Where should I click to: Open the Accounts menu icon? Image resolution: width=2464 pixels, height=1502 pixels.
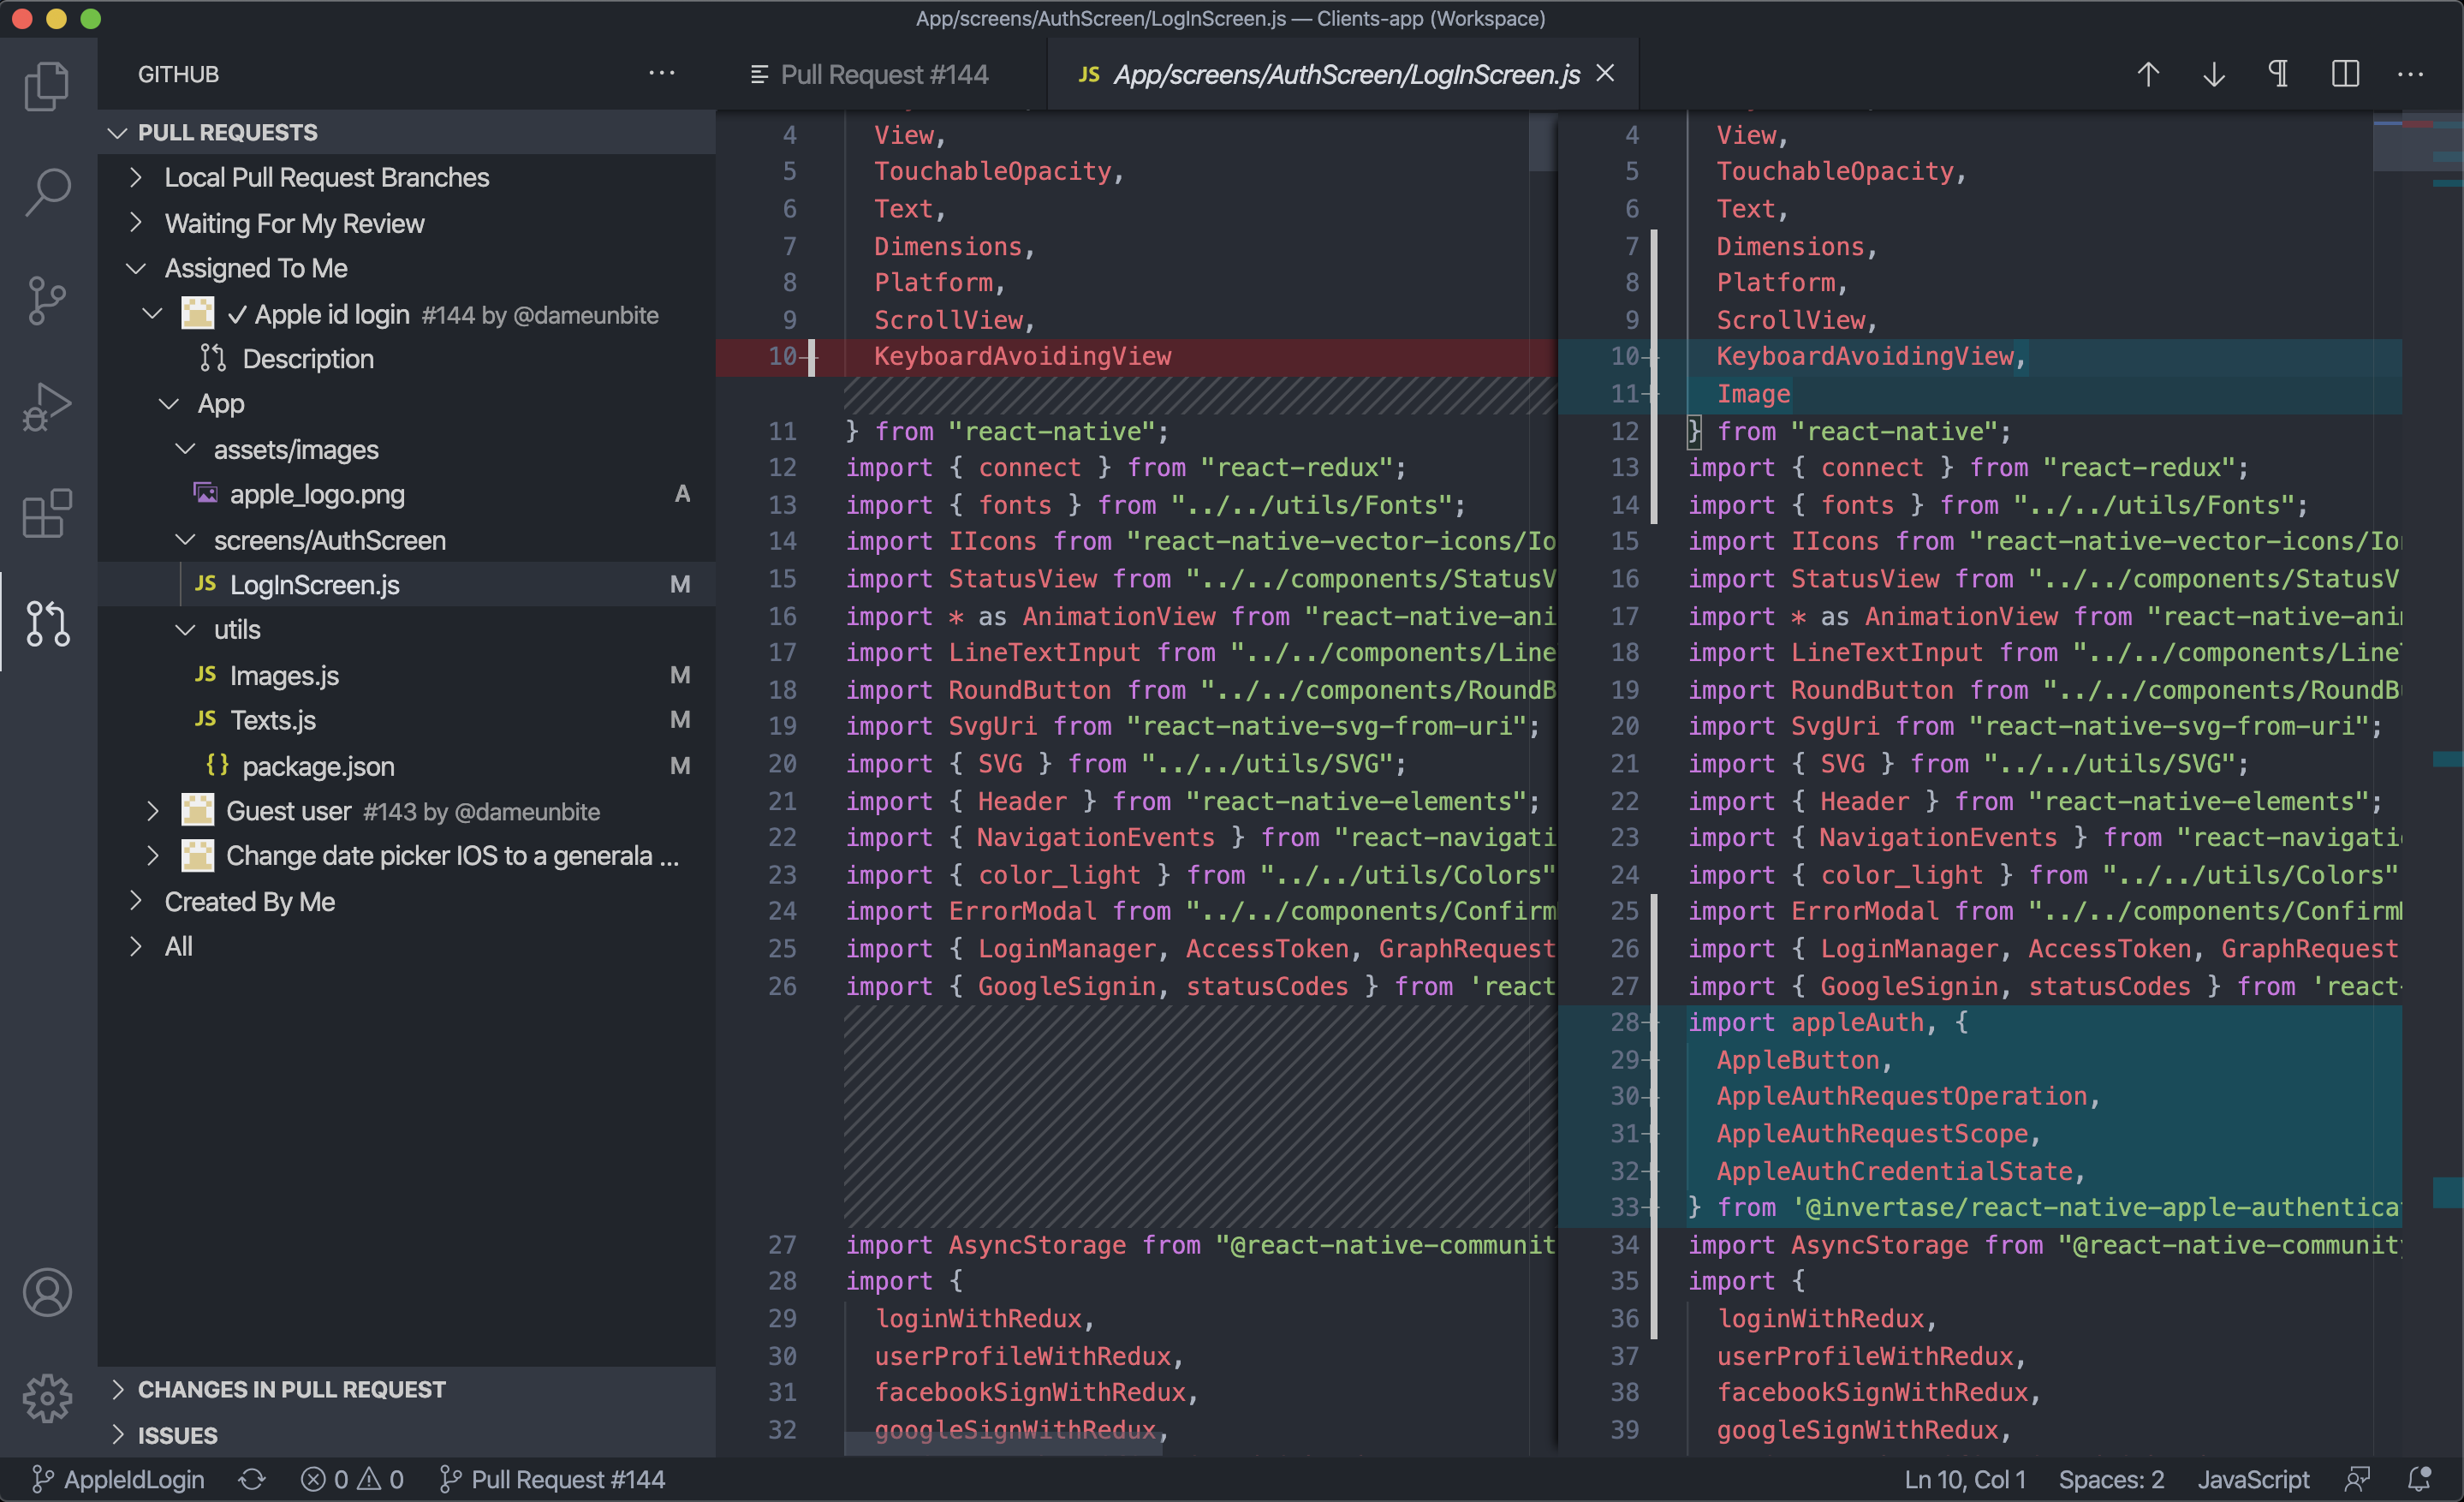coord(47,1293)
